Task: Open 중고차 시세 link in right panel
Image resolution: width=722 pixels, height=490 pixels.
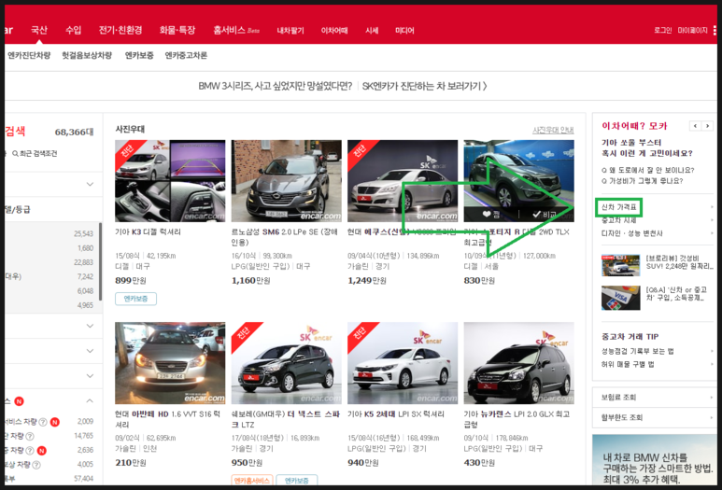Action: tap(619, 220)
